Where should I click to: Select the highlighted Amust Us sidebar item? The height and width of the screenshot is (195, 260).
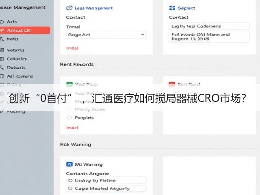[x=25, y=30]
